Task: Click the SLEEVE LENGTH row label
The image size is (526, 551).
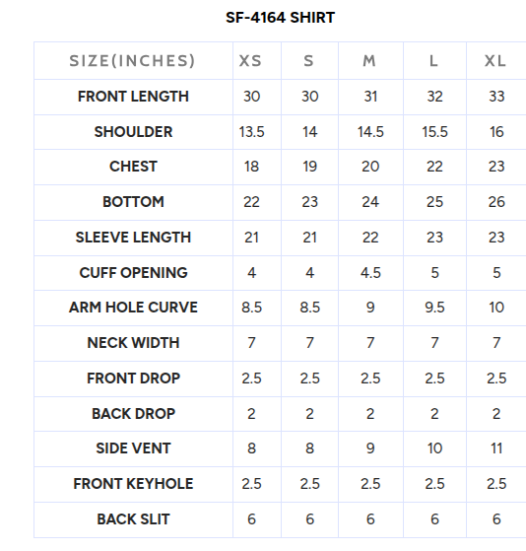Action: 133,238
